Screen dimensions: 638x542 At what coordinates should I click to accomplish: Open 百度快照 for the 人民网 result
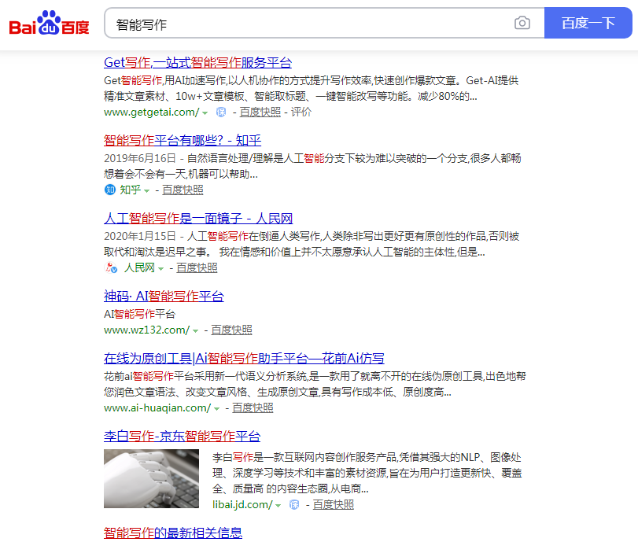[x=197, y=267]
